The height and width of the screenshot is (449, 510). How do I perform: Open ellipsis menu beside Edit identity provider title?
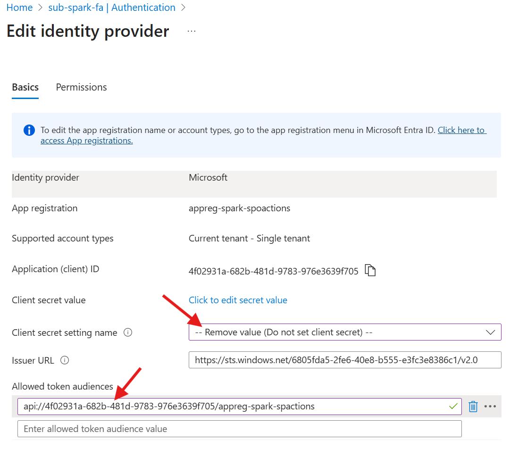[191, 31]
